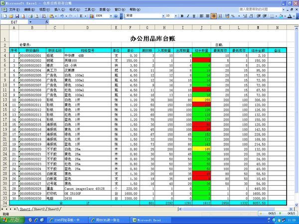
Task: Create a new blank workbook
Action: 5,16
